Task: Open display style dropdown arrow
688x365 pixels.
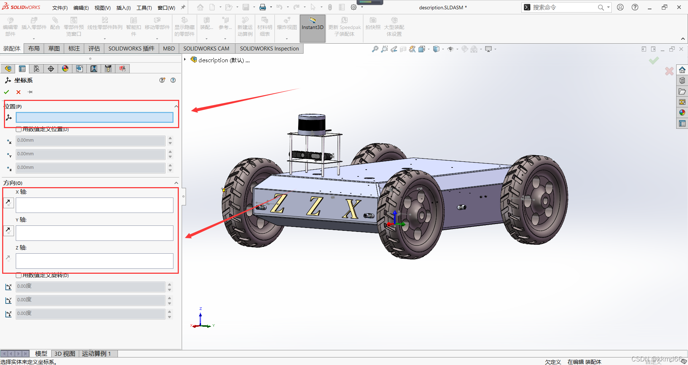Action: [x=443, y=49]
